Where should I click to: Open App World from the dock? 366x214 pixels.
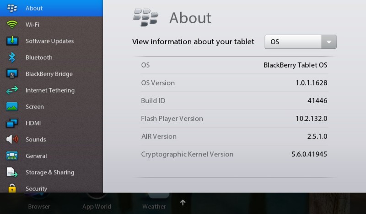pos(97,206)
